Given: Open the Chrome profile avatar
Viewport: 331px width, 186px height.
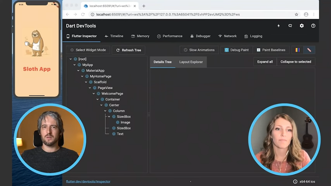Looking at the screenshot, I should 306,14.
